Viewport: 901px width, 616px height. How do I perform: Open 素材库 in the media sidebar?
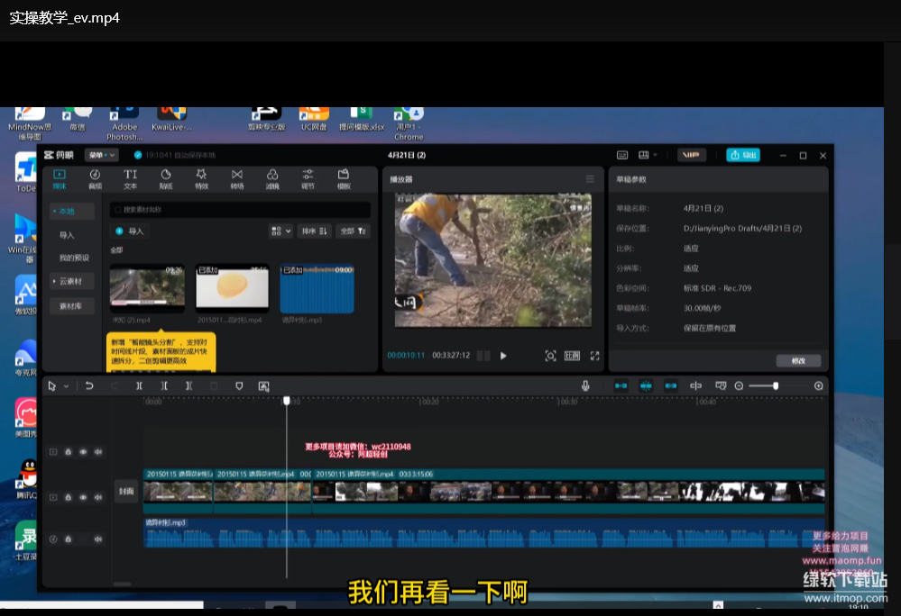click(71, 306)
